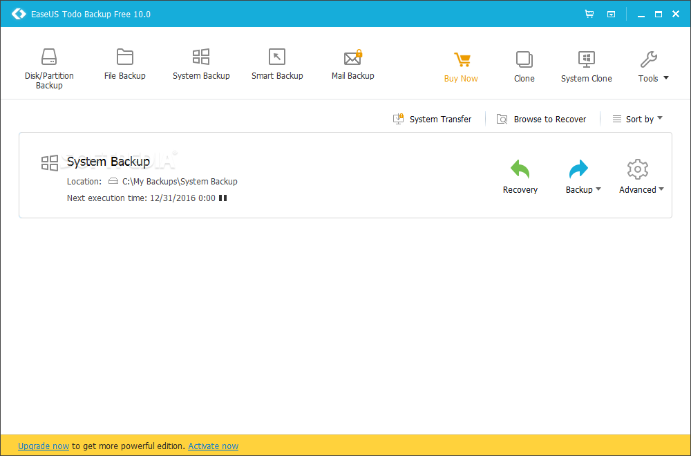Click the Activate now link
Screen dimensions: 691x456
[x=214, y=446]
